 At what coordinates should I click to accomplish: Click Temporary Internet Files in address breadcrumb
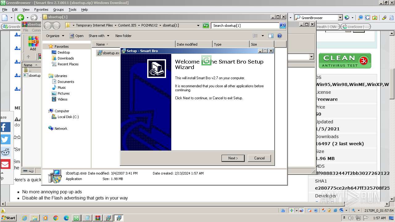pos(94,26)
